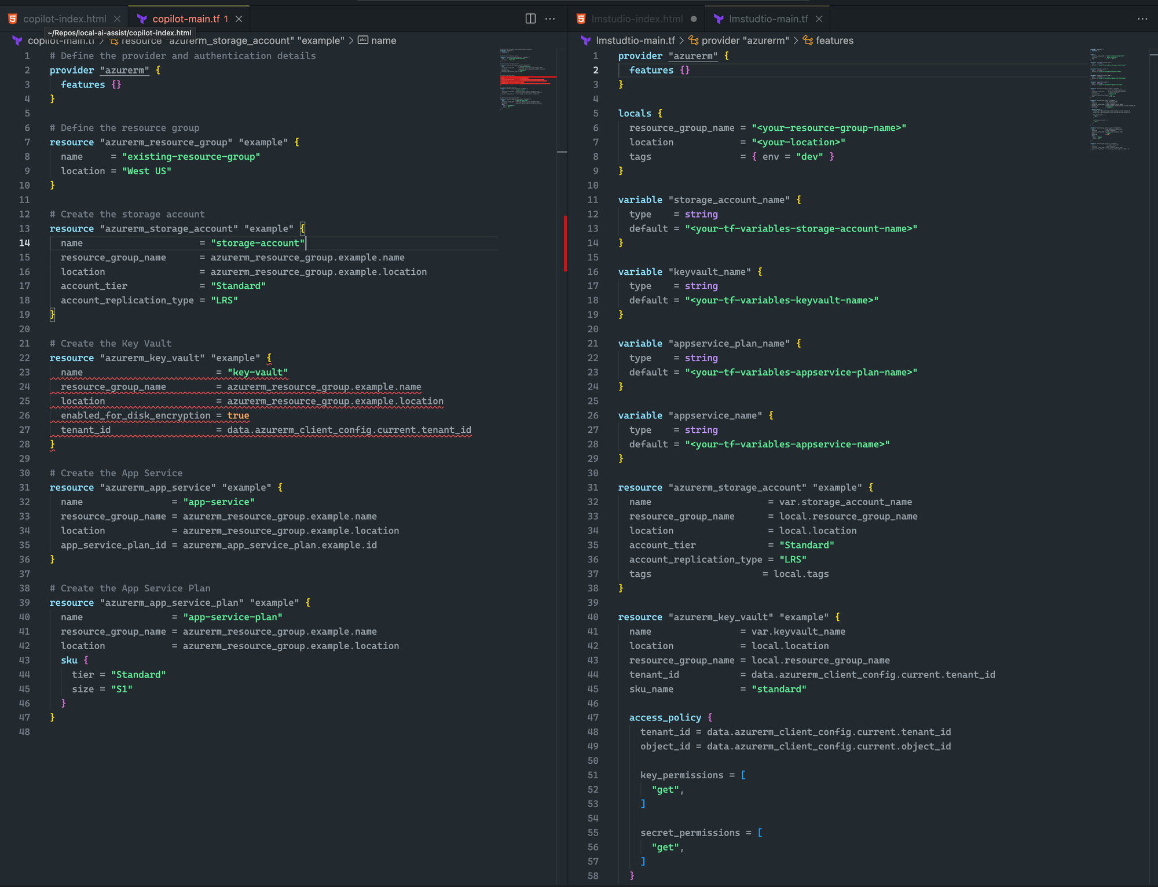The height and width of the screenshot is (887, 1158).
Task: Close the lmstudtio-main.tf tab
Action: coord(819,19)
